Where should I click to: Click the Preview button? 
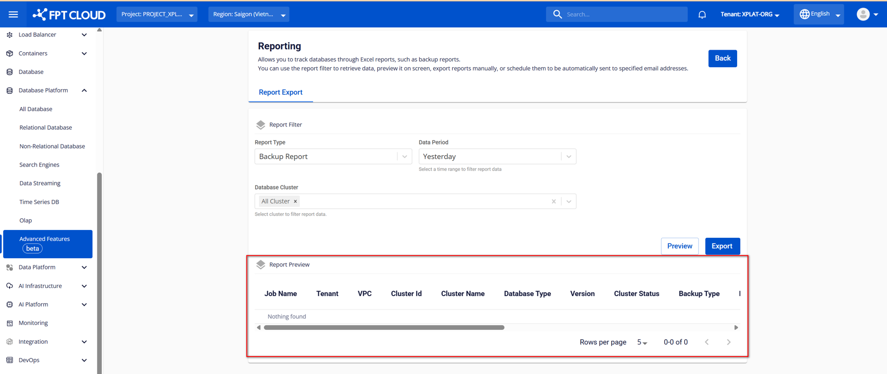[680, 246]
